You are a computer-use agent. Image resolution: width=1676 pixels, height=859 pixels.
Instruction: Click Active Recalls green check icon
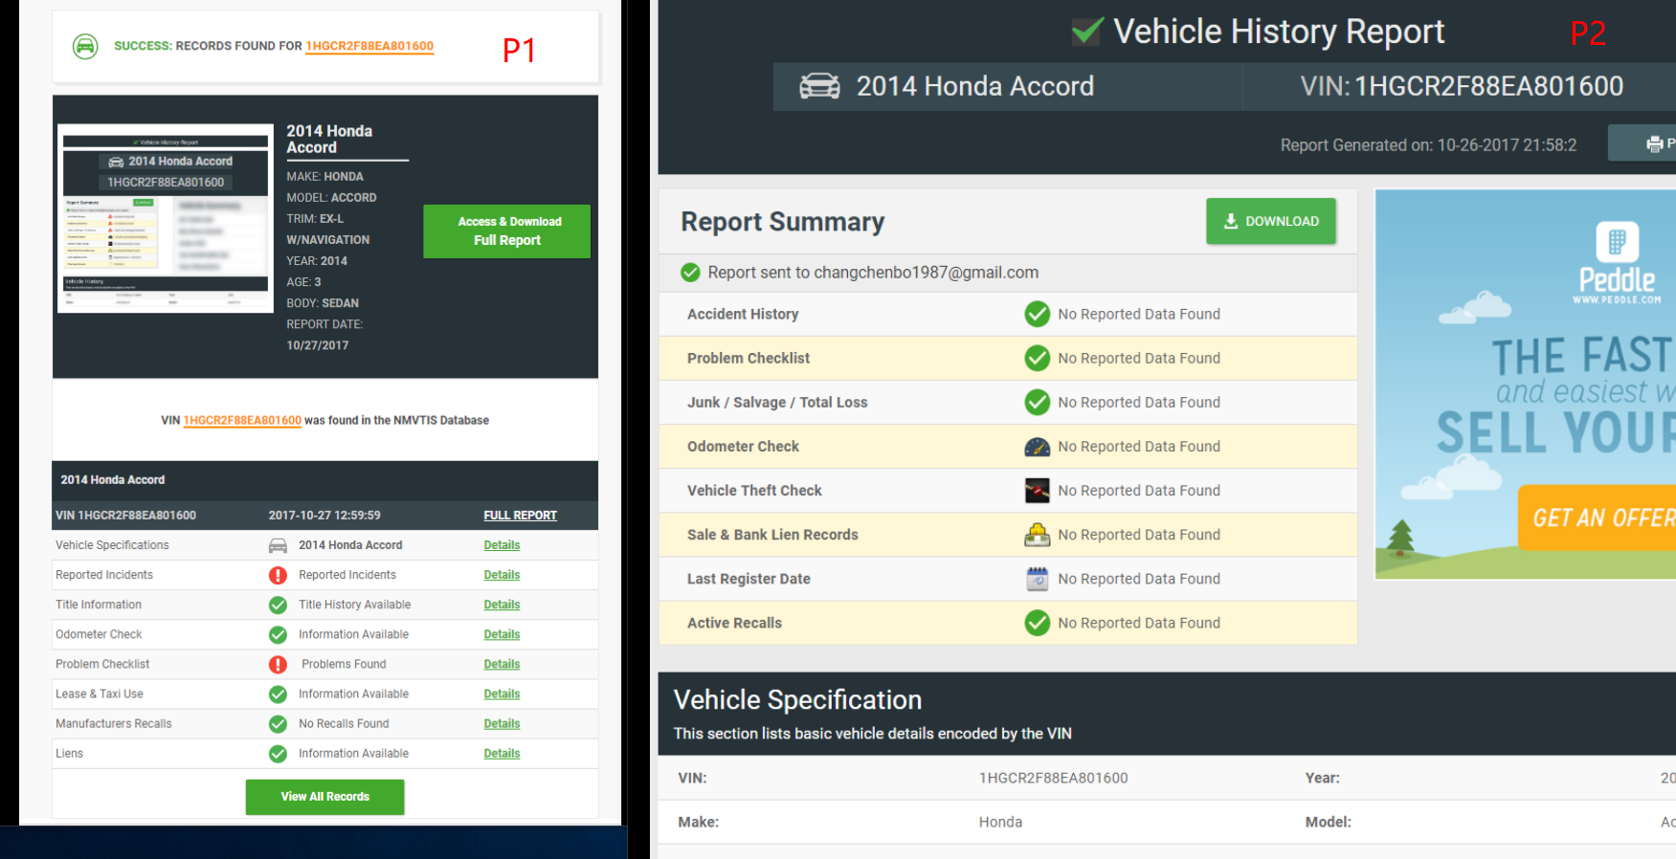click(x=1038, y=623)
